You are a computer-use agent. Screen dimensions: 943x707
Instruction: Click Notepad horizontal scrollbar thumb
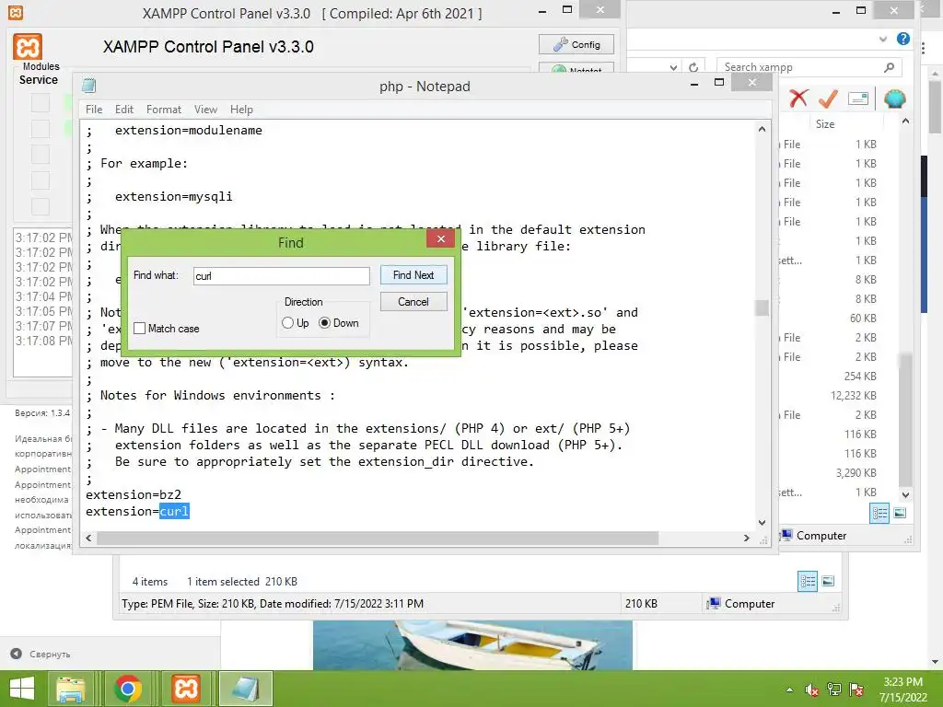coord(377,538)
